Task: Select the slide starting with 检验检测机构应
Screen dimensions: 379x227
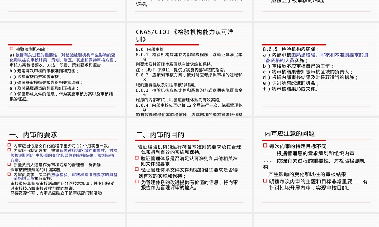Action: click(63, 70)
